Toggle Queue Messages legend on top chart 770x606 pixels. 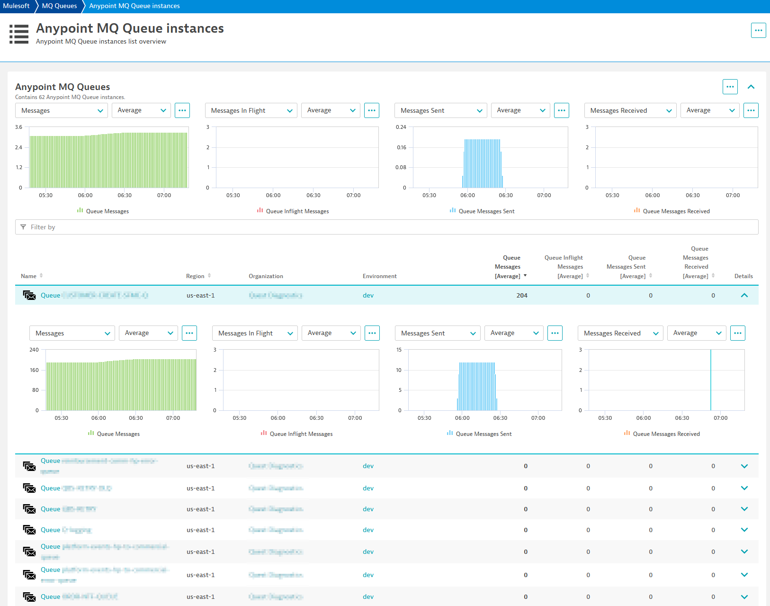tap(103, 211)
